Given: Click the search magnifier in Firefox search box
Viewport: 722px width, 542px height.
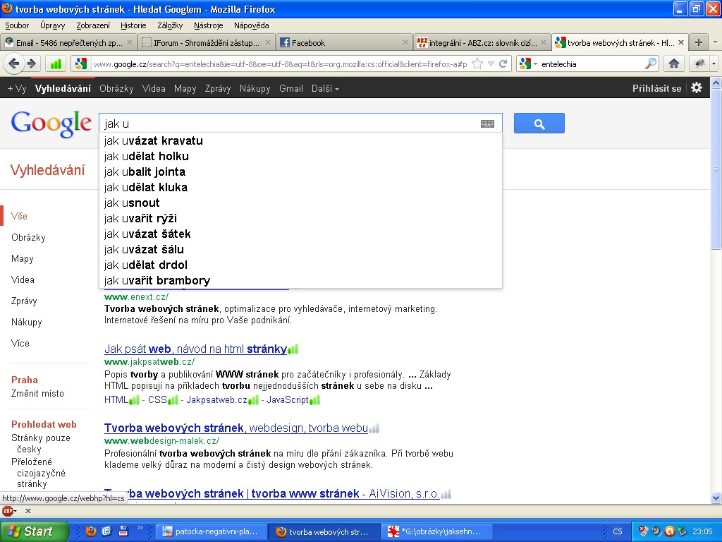Looking at the screenshot, I should tap(650, 64).
